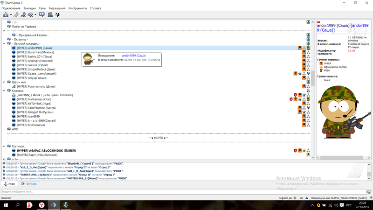Image resolution: width=373 pixels, height=210 pixels.
Task: Click andor1989 (Саша) link in tooltip
Action: coord(134,56)
